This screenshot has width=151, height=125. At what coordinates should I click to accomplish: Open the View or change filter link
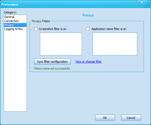tap(88, 62)
